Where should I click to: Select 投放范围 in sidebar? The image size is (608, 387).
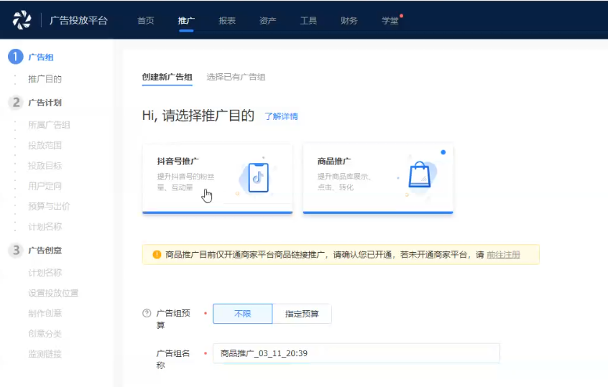coord(45,146)
